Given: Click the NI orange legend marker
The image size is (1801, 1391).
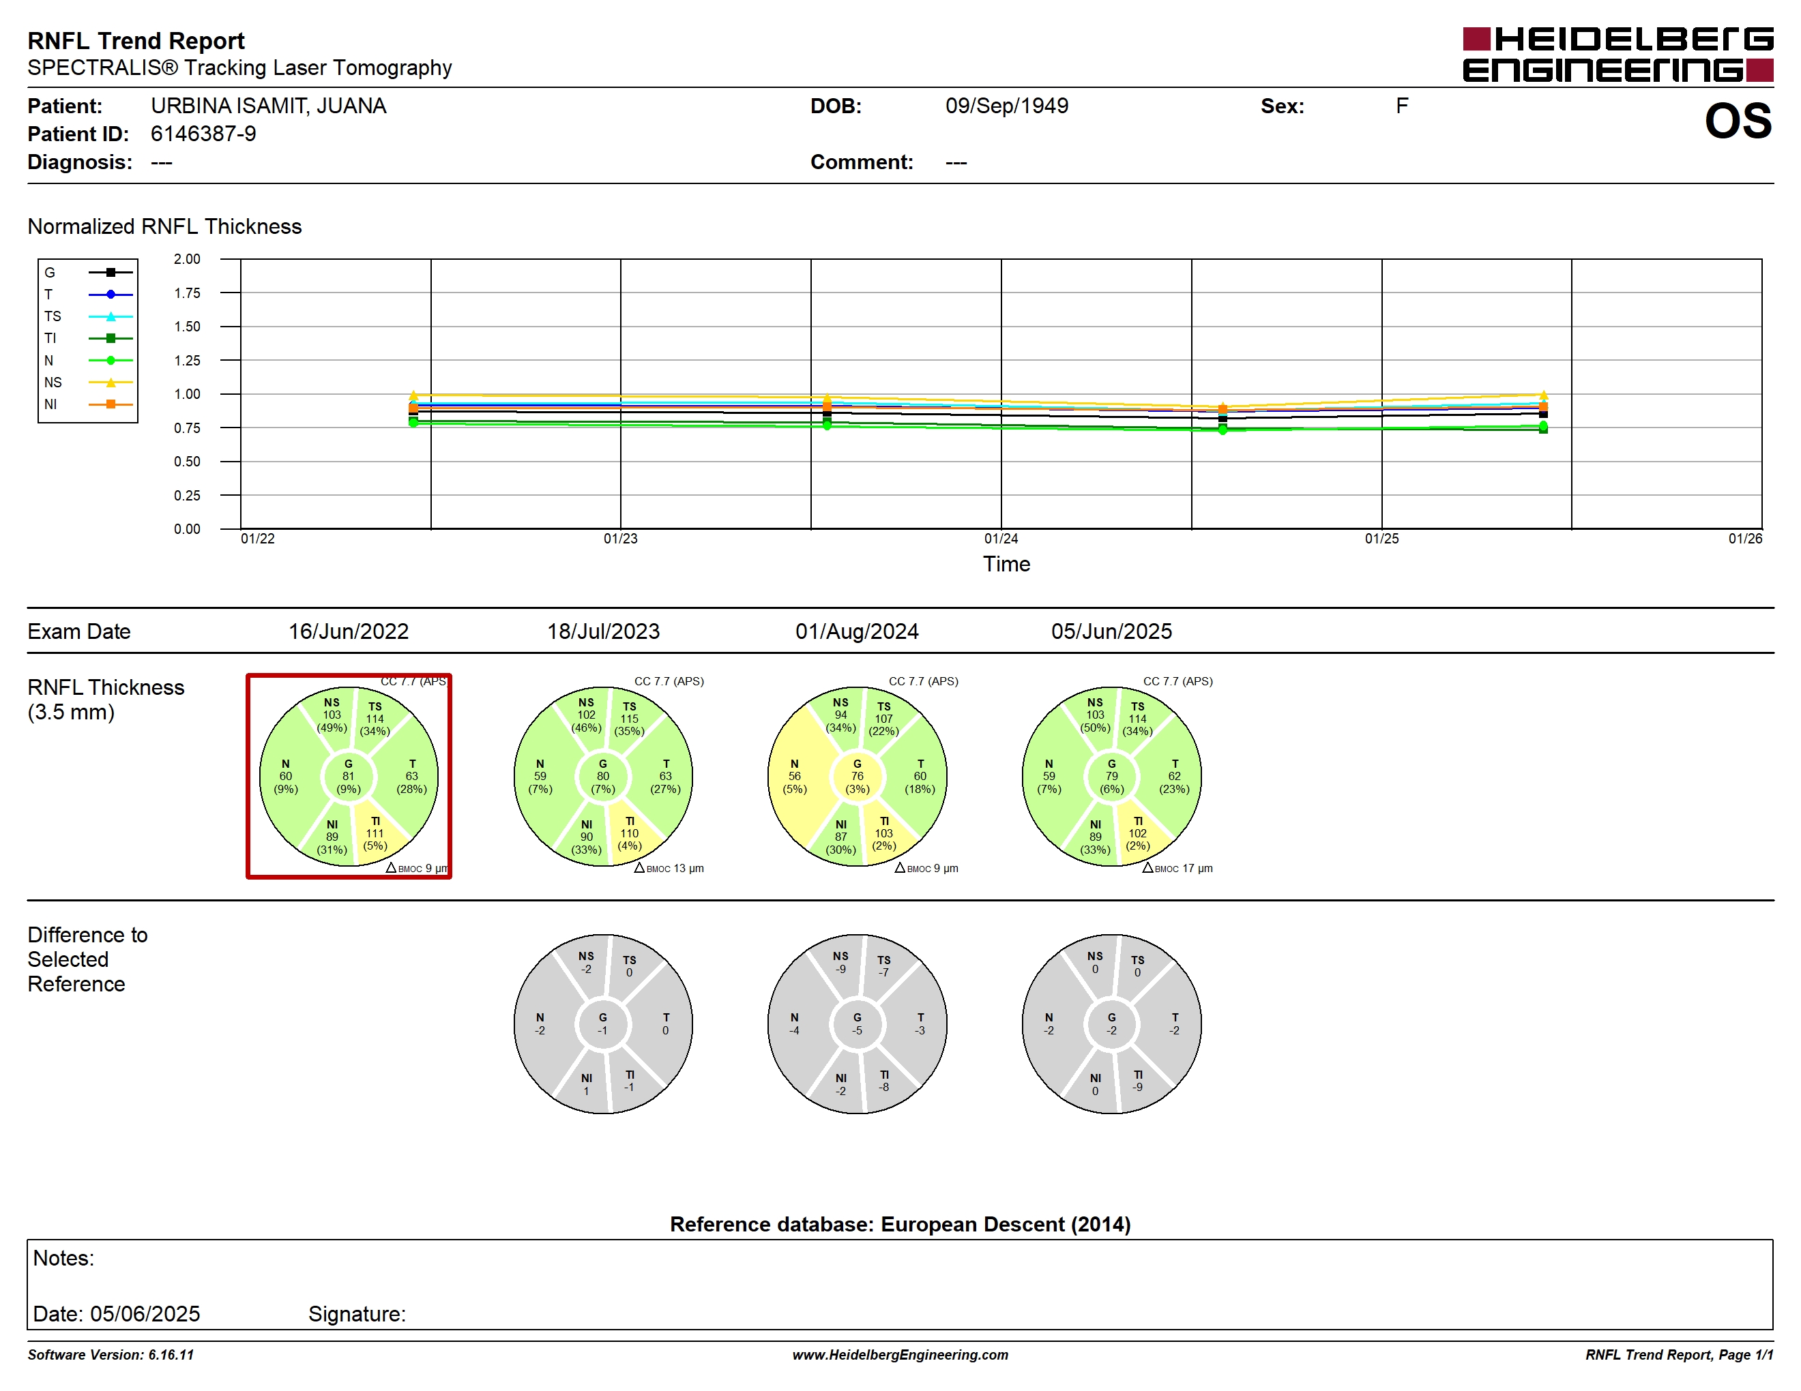Looking at the screenshot, I should pyautogui.click(x=111, y=404).
